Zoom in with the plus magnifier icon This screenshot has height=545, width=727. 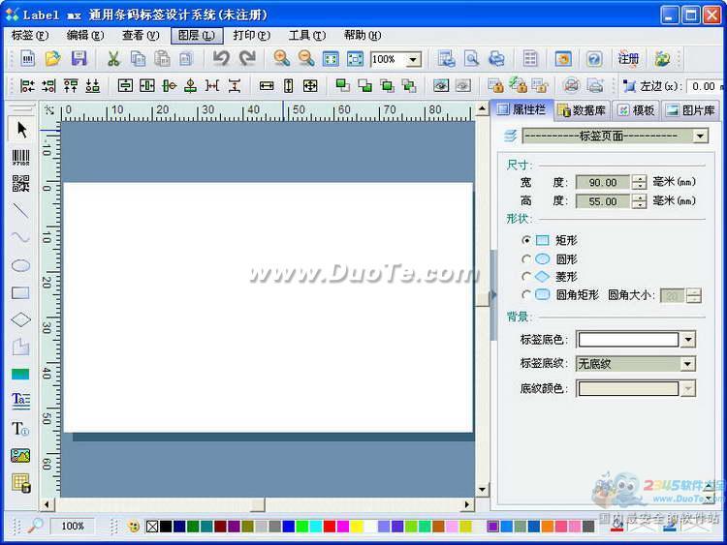[281, 59]
